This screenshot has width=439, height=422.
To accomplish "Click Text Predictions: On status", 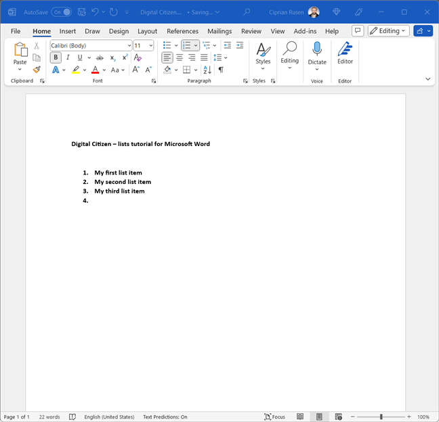I will [165, 417].
